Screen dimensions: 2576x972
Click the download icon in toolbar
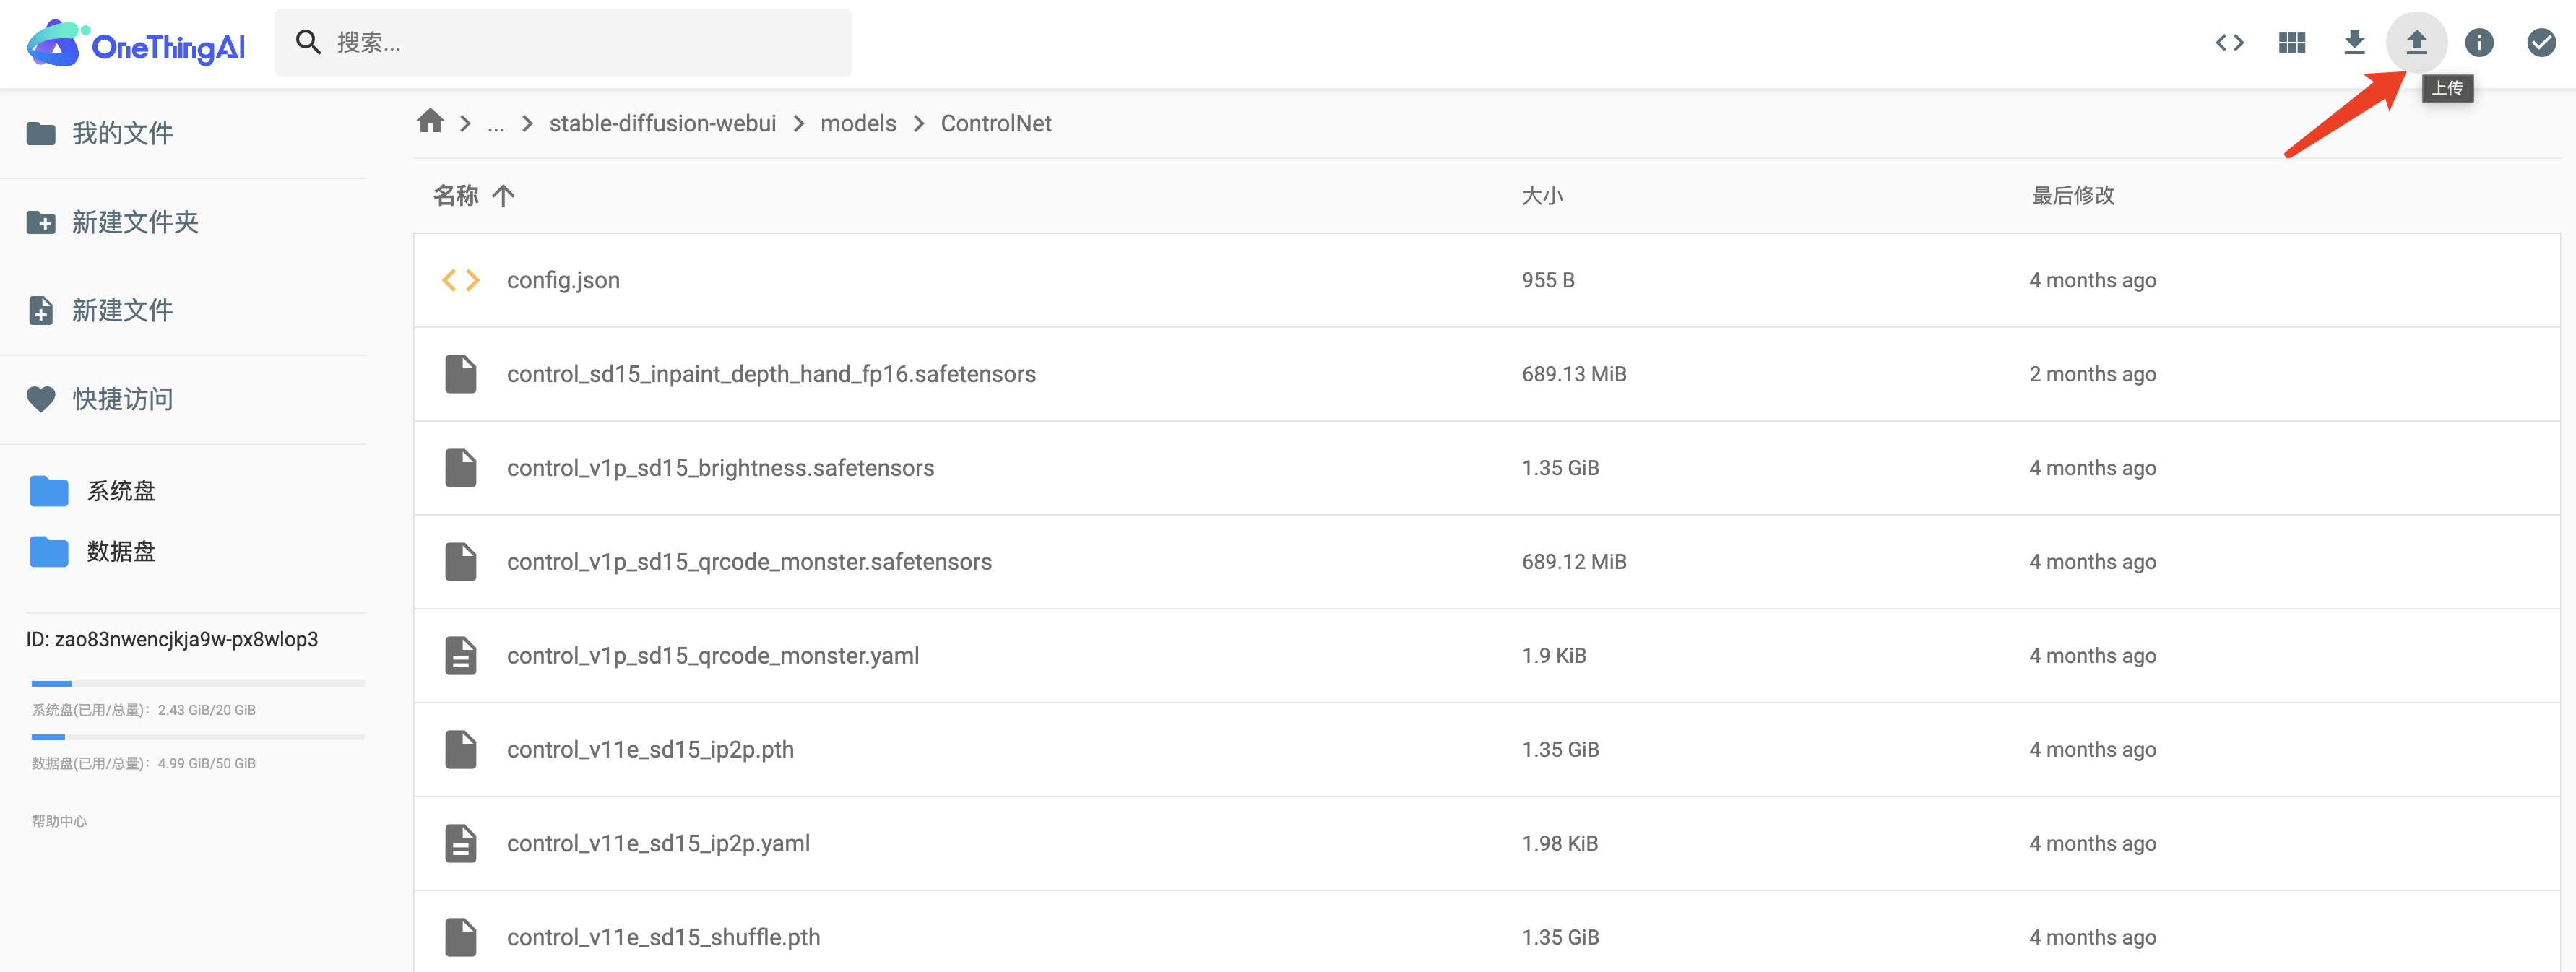(2354, 43)
